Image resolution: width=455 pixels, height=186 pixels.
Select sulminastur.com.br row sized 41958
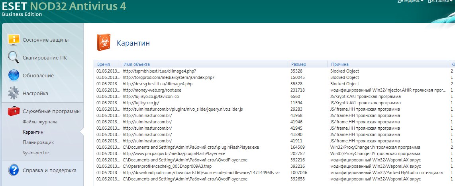[x=275, y=115]
